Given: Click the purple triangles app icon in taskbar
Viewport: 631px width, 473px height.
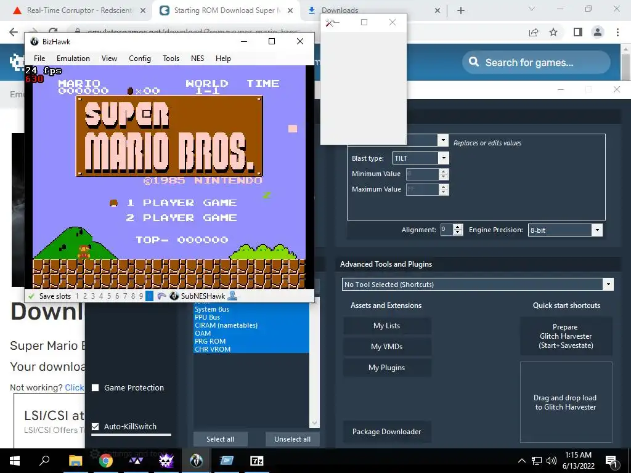Looking at the screenshot, I should coord(136,461).
